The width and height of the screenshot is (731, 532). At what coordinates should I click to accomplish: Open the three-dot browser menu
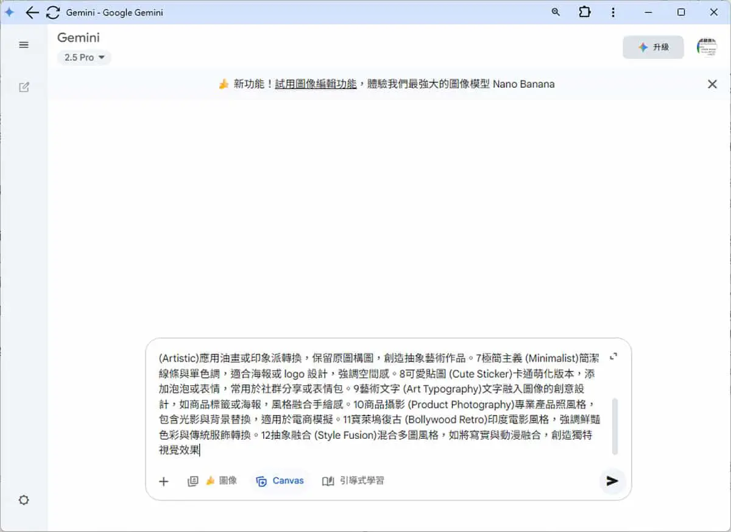(x=613, y=12)
